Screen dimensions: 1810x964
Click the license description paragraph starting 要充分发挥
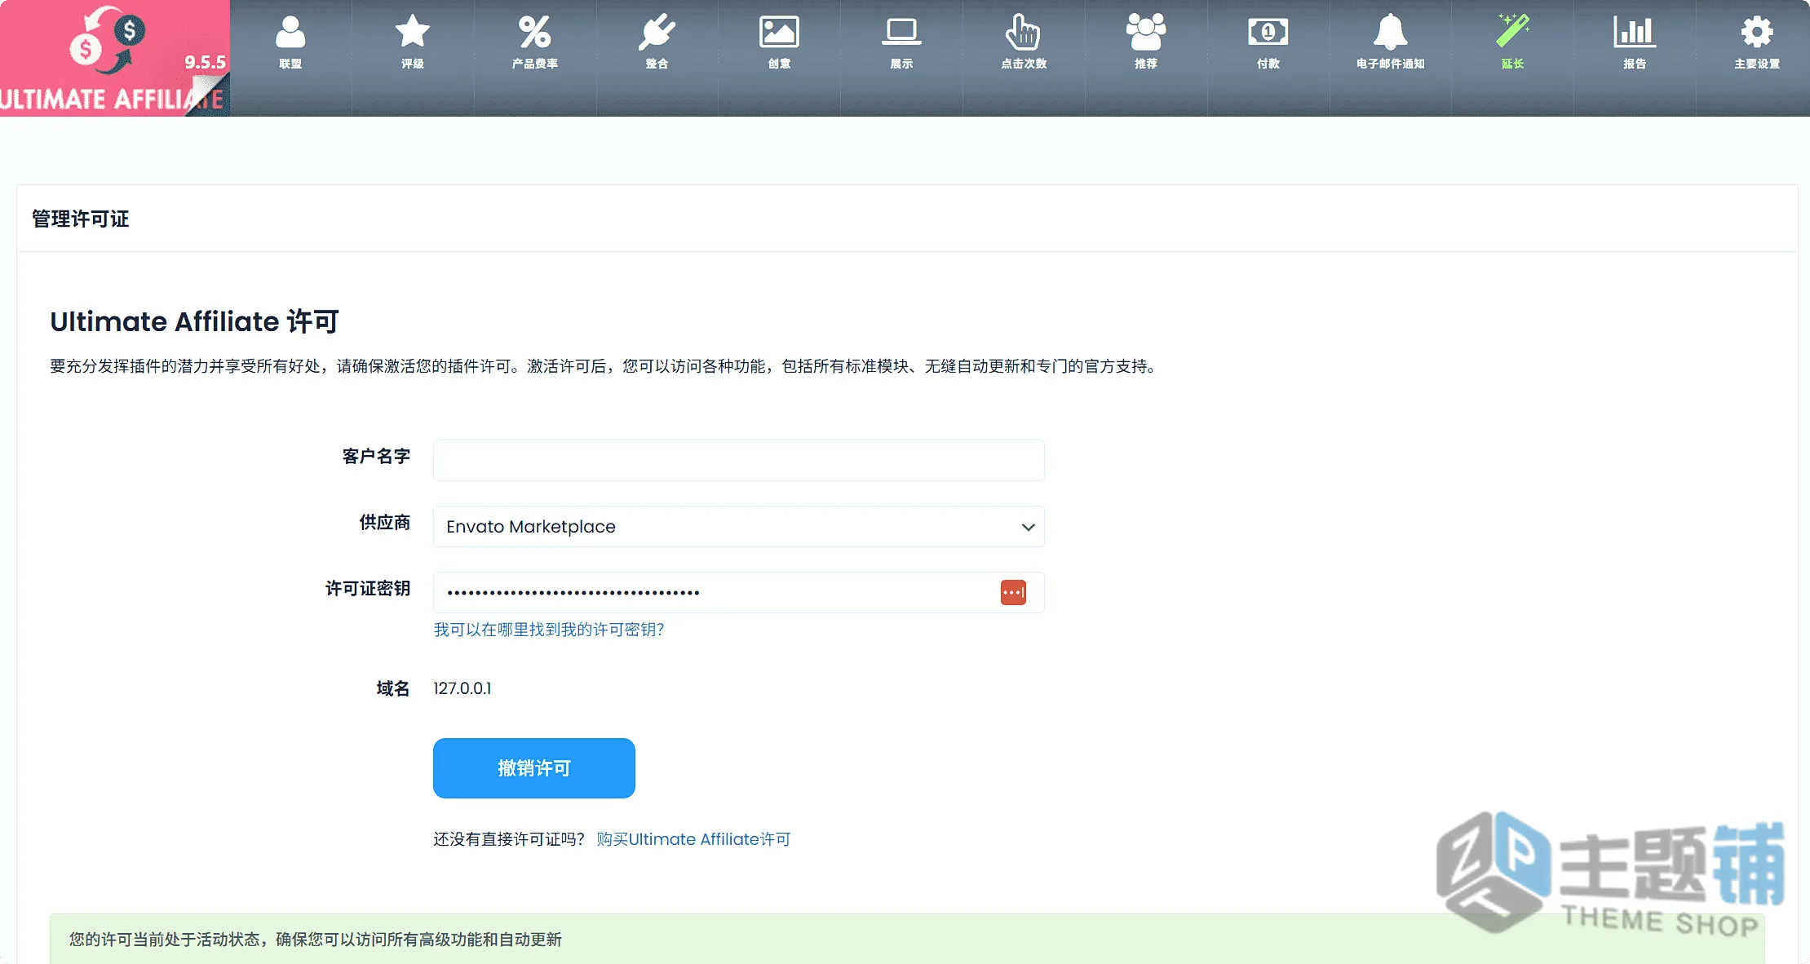604,366
